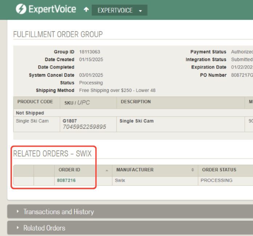
Task: Click the Payment Status label
Action: (x=208, y=52)
